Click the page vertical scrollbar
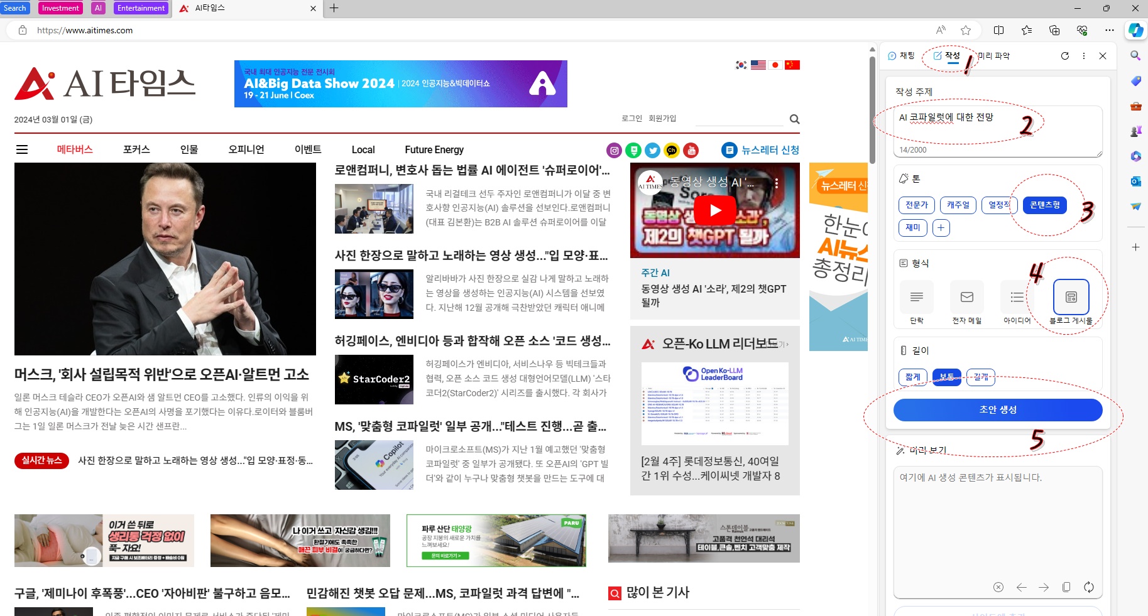The height and width of the screenshot is (616, 1148). 872,110
